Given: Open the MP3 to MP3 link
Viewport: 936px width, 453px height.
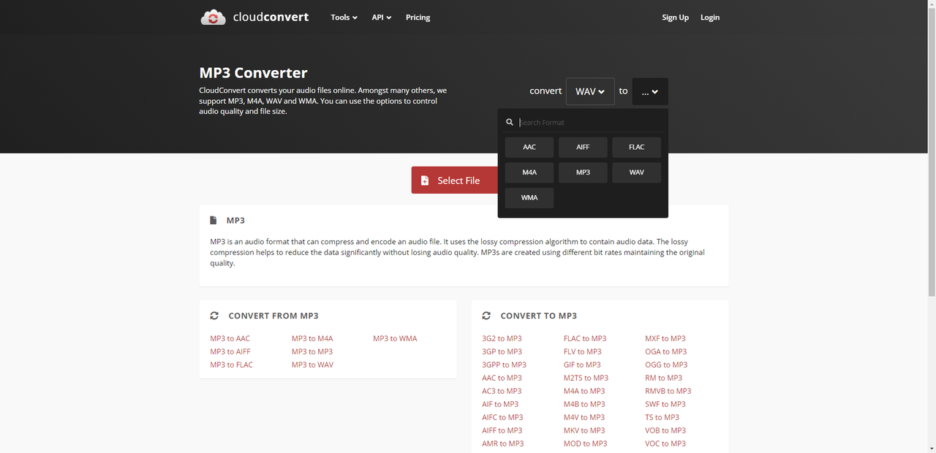Looking at the screenshot, I should [312, 351].
